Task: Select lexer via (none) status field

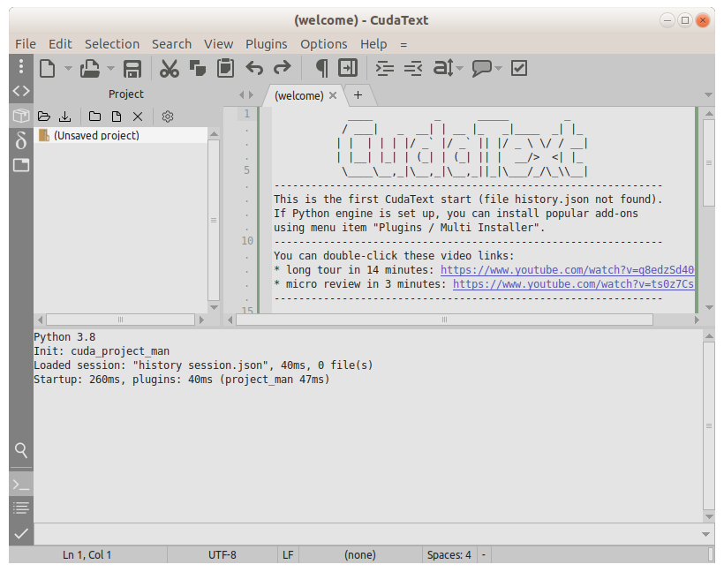Action: coord(360,555)
